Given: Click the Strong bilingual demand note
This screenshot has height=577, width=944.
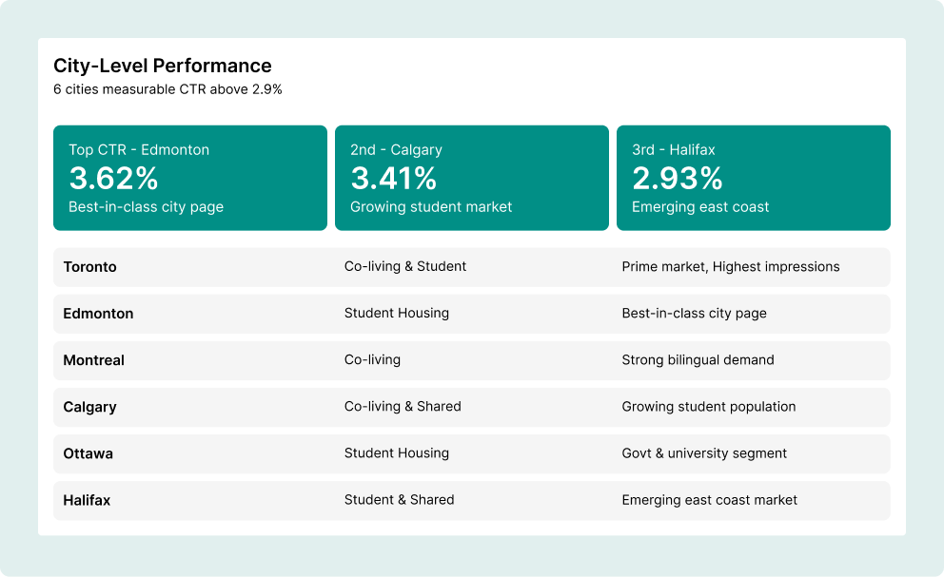Looking at the screenshot, I should 698,360.
